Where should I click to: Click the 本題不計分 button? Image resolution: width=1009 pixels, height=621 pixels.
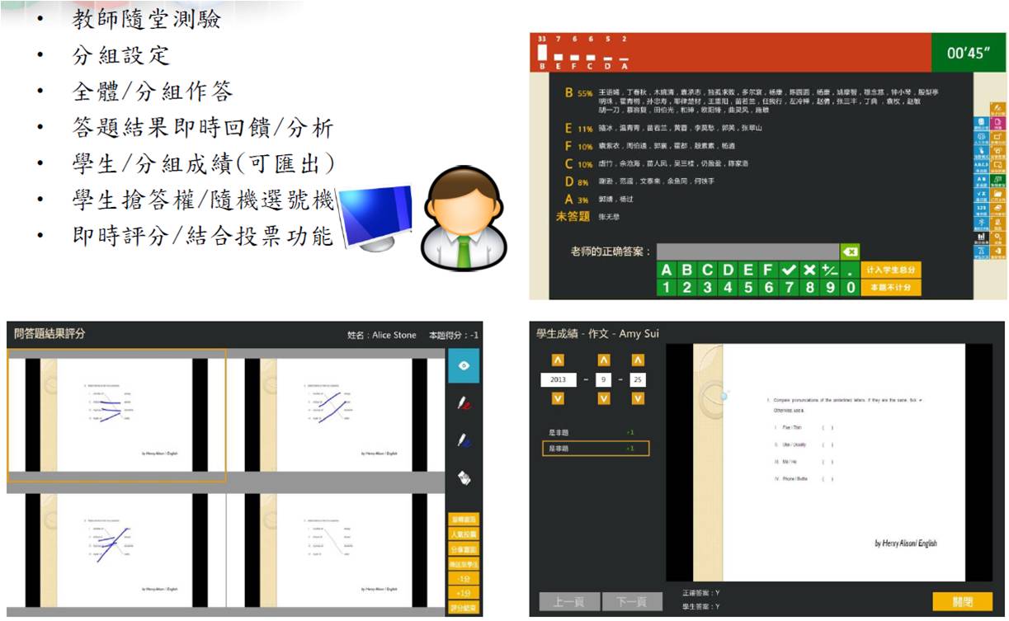[890, 288]
